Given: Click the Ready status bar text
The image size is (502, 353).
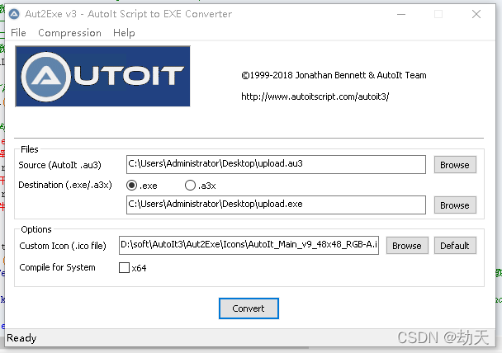Looking at the screenshot, I should 21,338.
